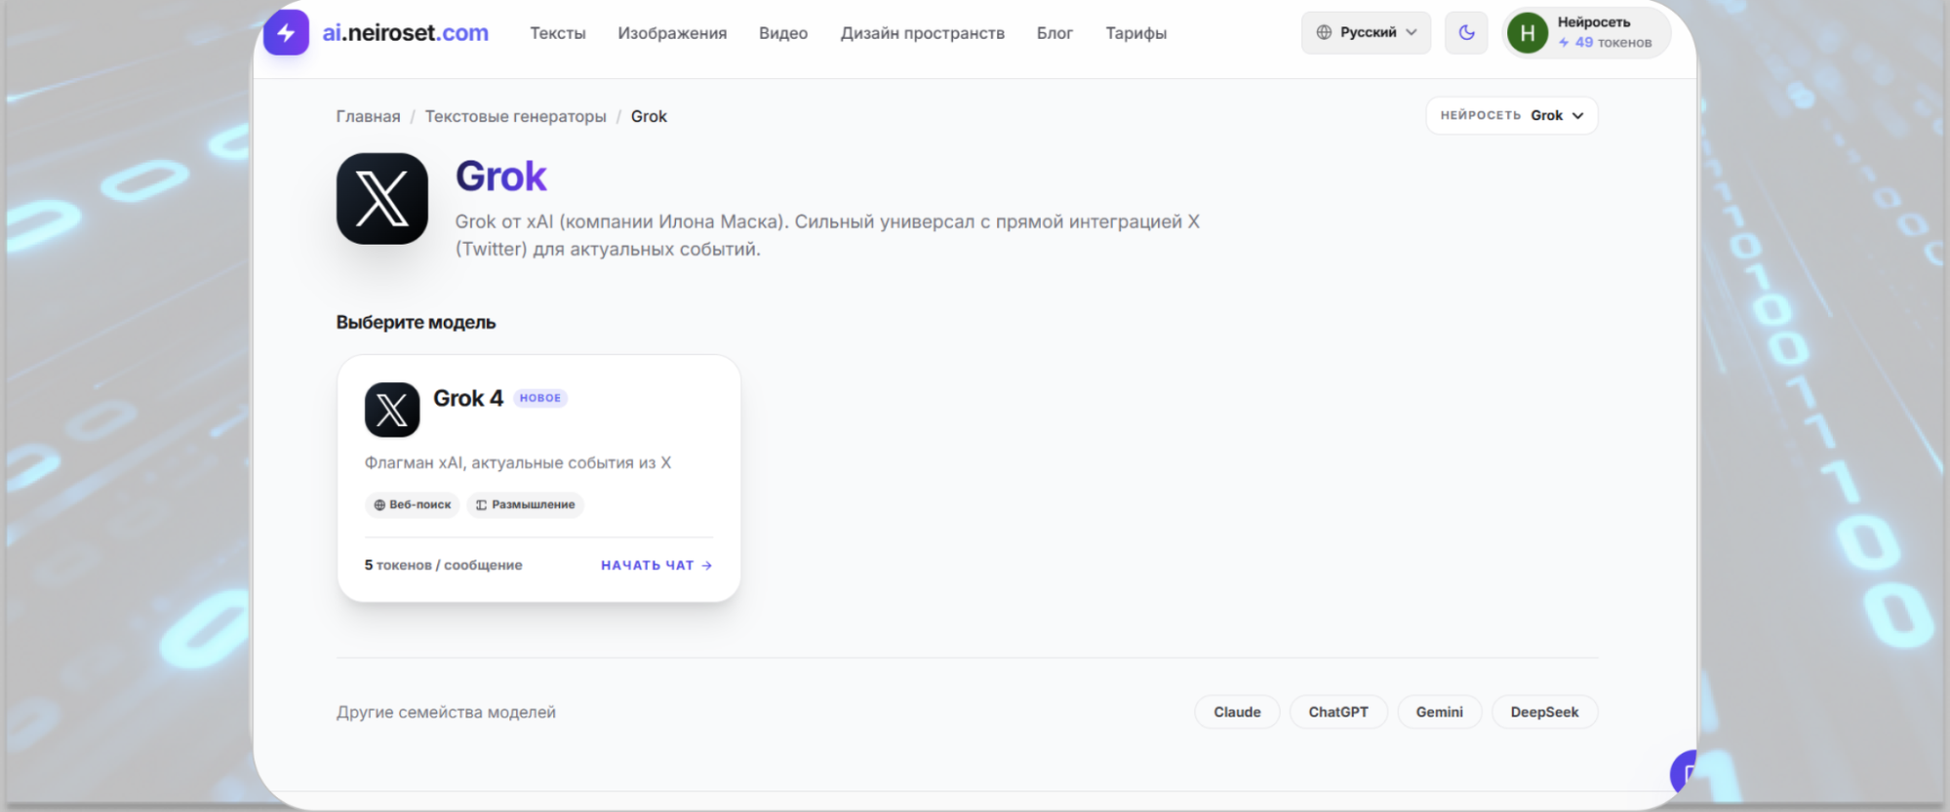Go to the Видео section
The image size is (1950, 812).
coord(783,33)
